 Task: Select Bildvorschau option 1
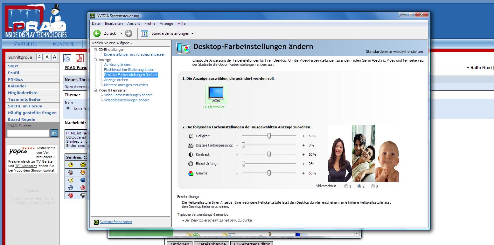click(346, 186)
